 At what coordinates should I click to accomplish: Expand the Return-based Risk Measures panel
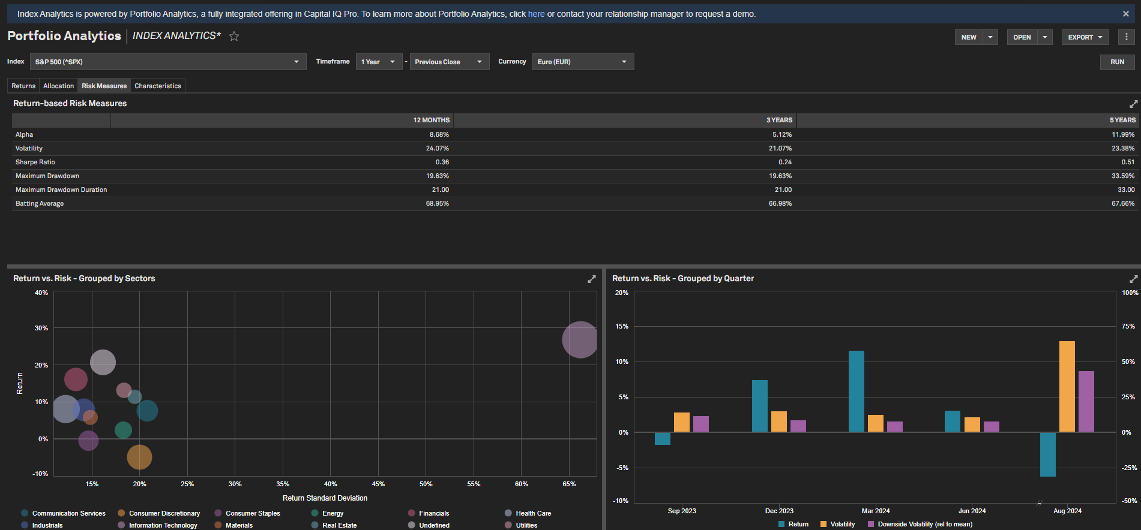[x=1133, y=104]
